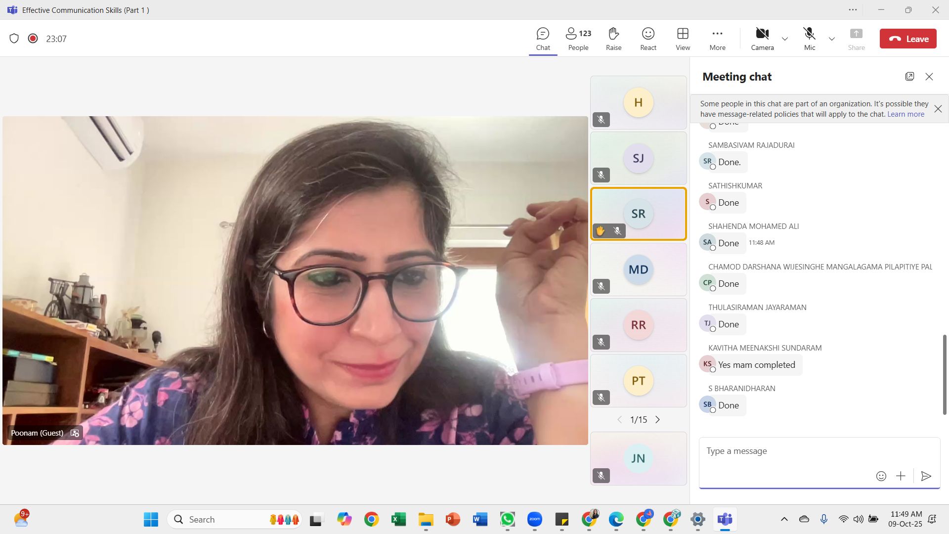Image resolution: width=949 pixels, height=534 pixels.
Task: Open WhatsApp from the taskbar
Action: (x=507, y=519)
